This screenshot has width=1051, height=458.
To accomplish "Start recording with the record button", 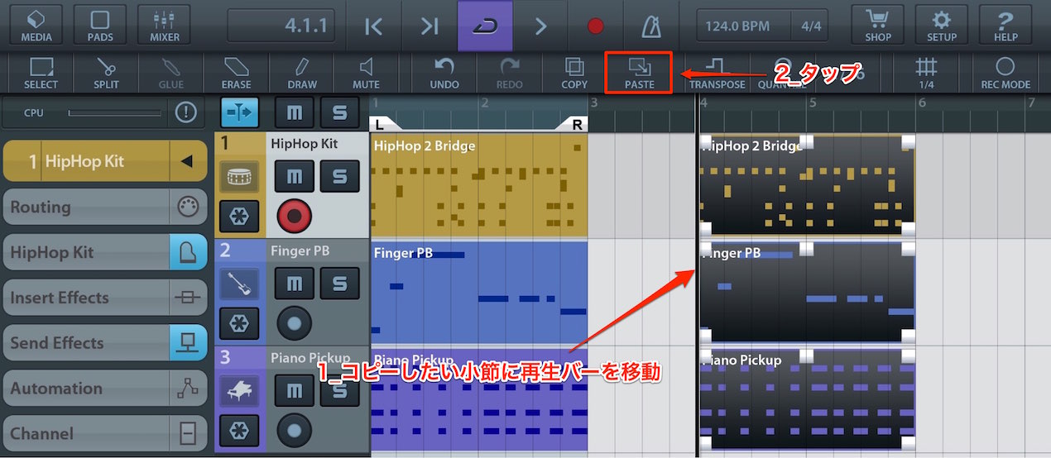I will 596,26.
